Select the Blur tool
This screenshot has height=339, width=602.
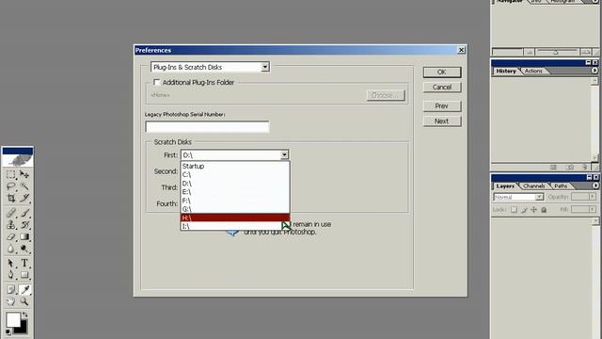(10, 249)
